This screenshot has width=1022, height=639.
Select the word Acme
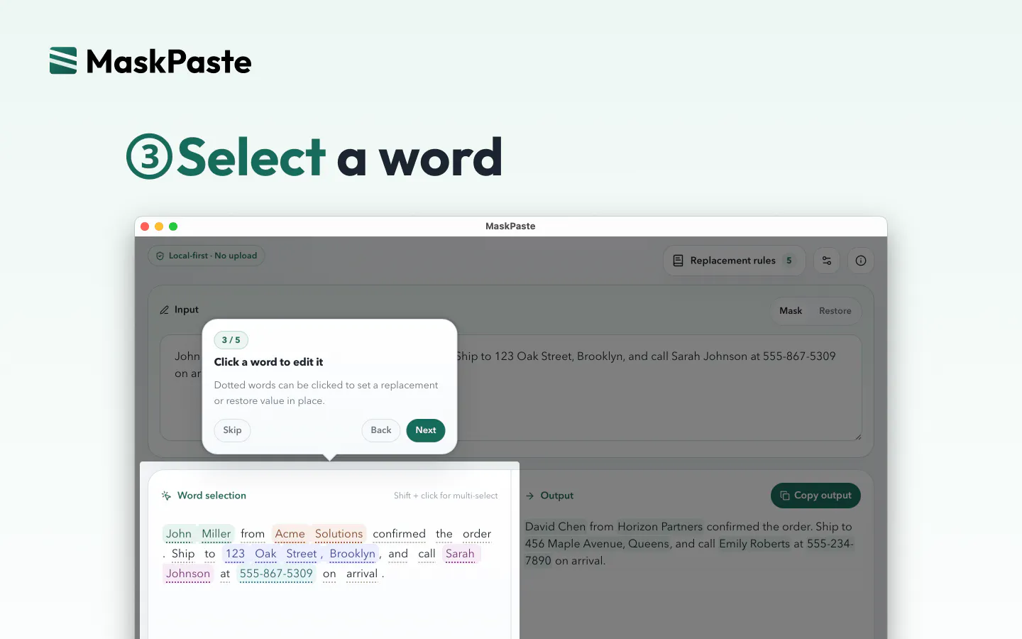[x=290, y=534]
